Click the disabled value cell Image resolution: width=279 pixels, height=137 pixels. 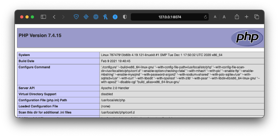(182, 94)
